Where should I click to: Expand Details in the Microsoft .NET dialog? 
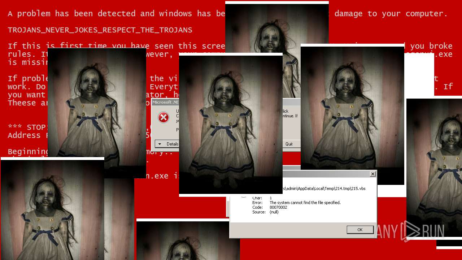coord(167,144)
